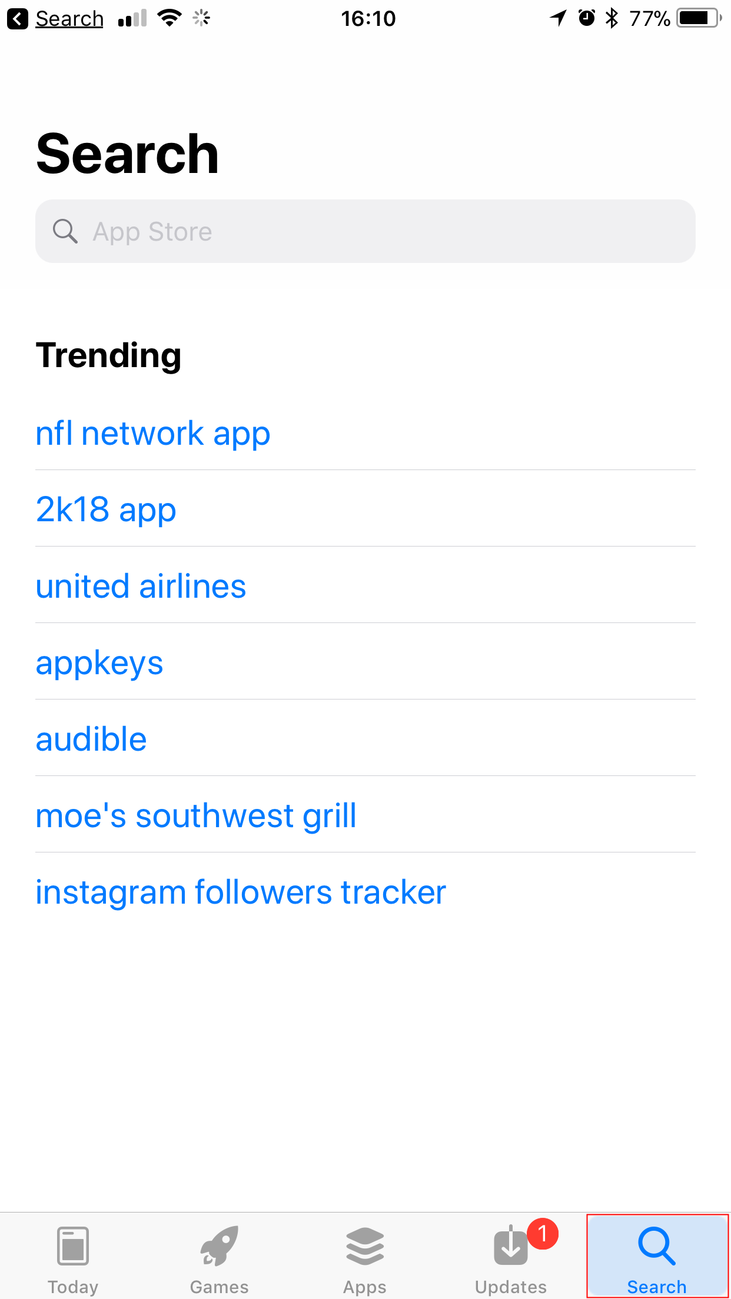
Task: Search for moe's southwest grill
Action: [196, 816]
